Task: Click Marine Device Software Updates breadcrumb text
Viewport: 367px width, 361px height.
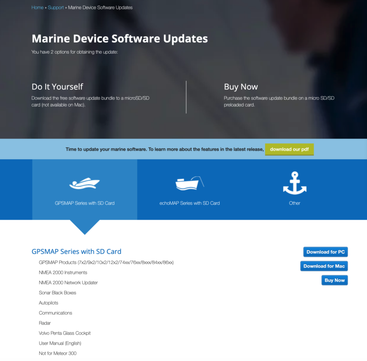Action: [100, 8]
